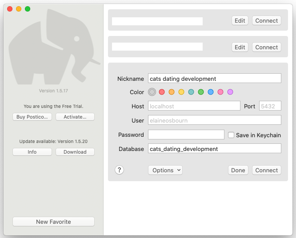Click 'You are using the Free Trial.' text
Image resolution: width=296 pixels, height=238 pixels.
click(x=53, y=107)
